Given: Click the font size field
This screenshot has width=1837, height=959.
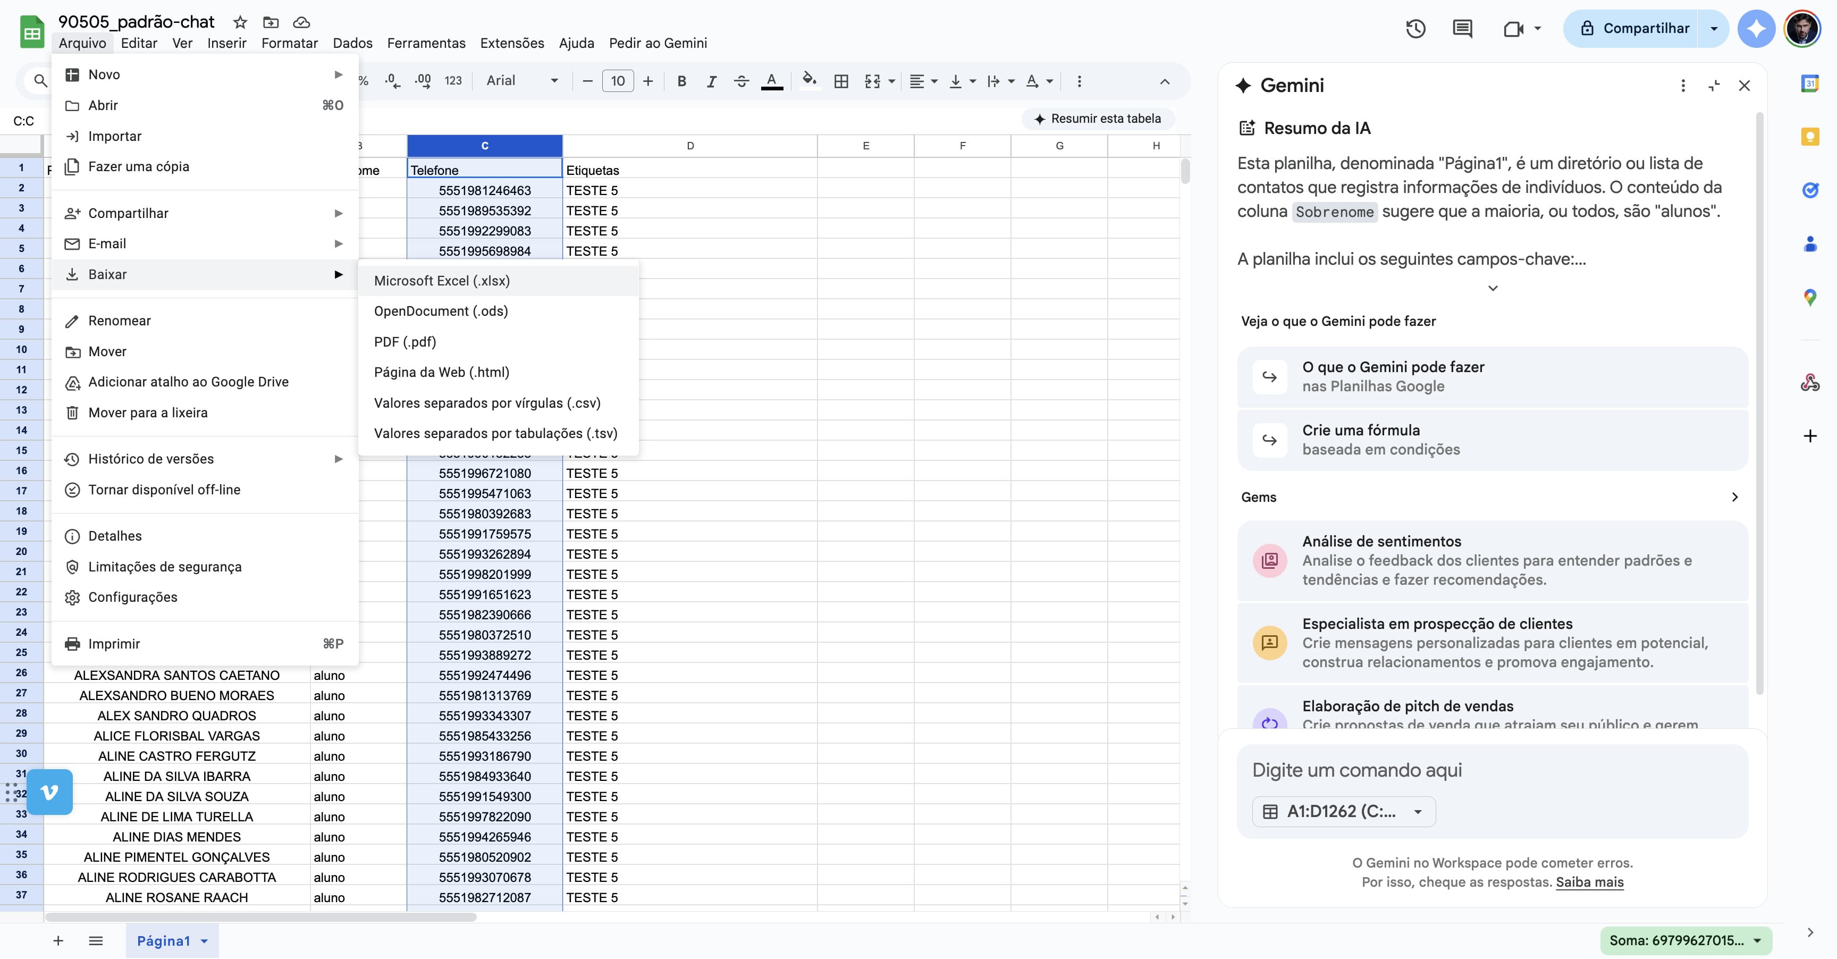Looking at the screenshot, I should (x=618, y=81).
